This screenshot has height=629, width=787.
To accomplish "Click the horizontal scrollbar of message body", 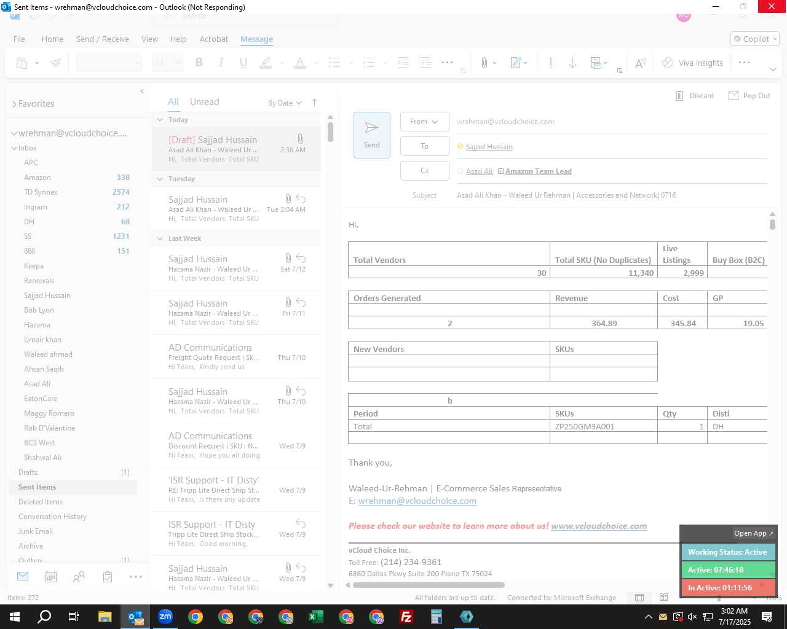I will click(429, 585).
